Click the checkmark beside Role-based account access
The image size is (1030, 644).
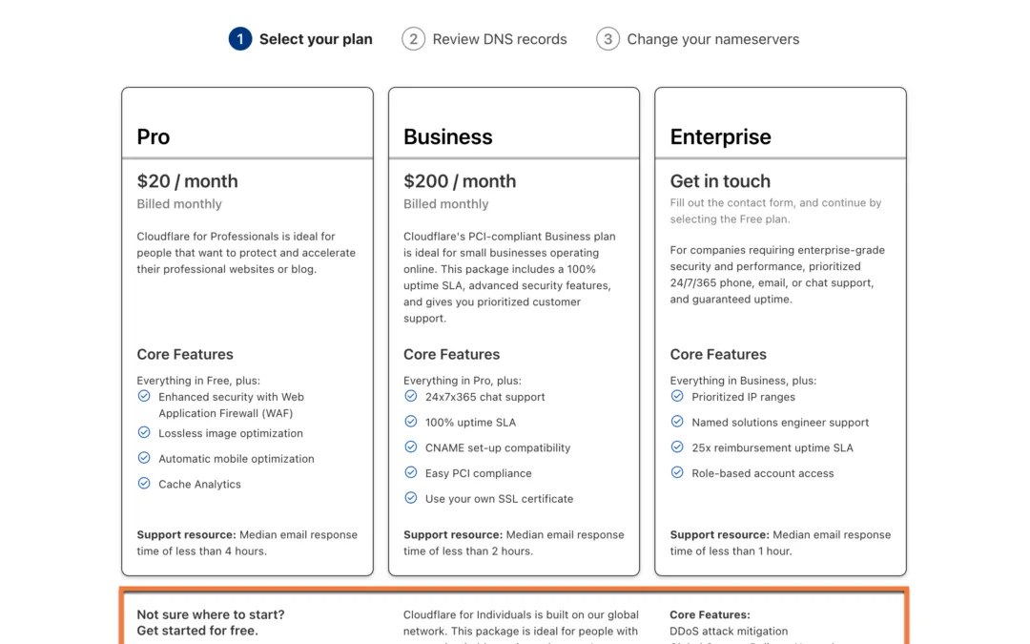(677, 473)
